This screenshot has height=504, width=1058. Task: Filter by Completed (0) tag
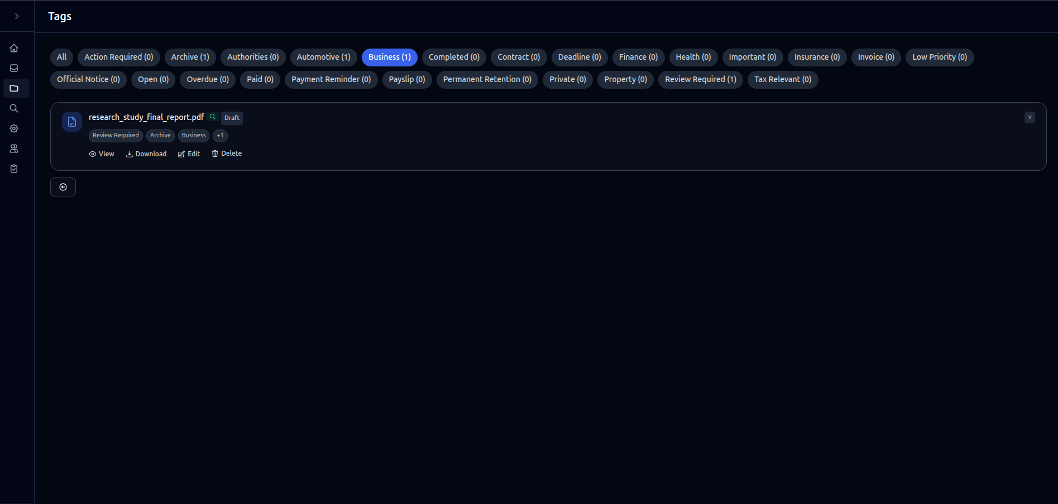click(x=454, y=57)
